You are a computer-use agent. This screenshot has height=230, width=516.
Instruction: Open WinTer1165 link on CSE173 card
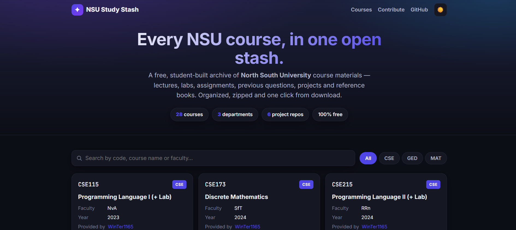click(x=247, y=227)
